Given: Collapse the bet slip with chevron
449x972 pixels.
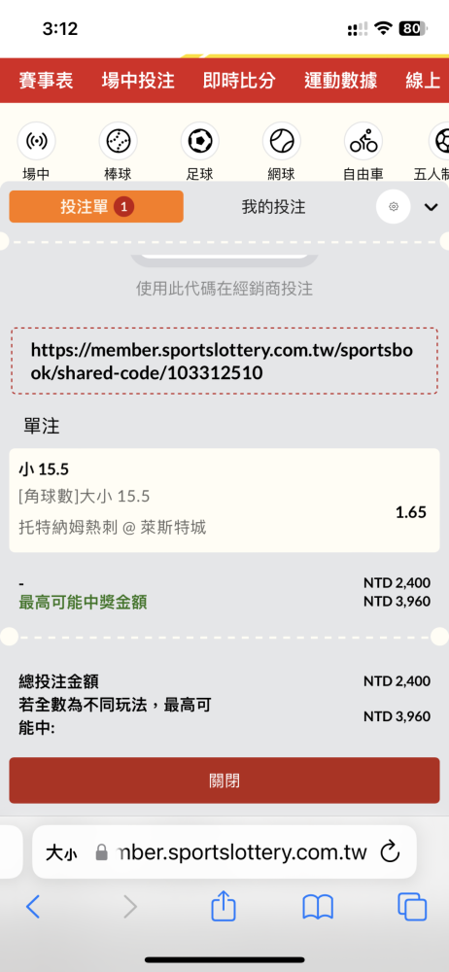Looking at the screenshot, I should 431,207.
